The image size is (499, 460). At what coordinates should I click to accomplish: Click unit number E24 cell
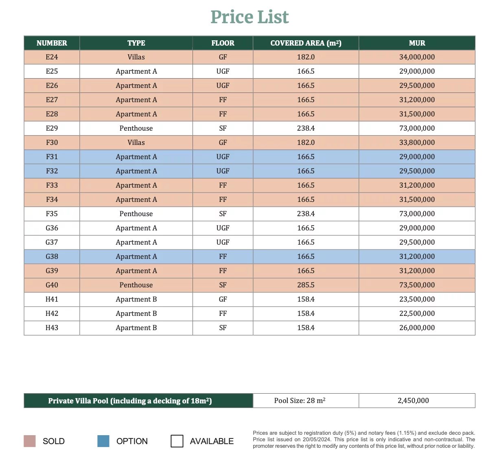(52, 57)
